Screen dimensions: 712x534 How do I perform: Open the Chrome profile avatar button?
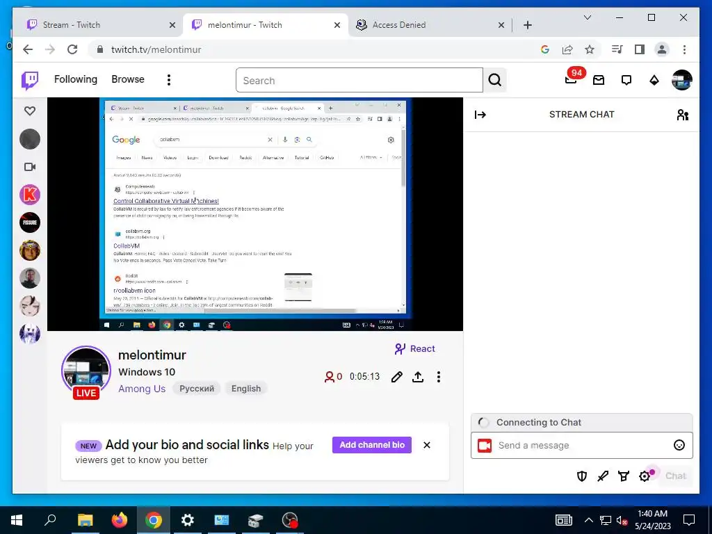coord(662,49)
